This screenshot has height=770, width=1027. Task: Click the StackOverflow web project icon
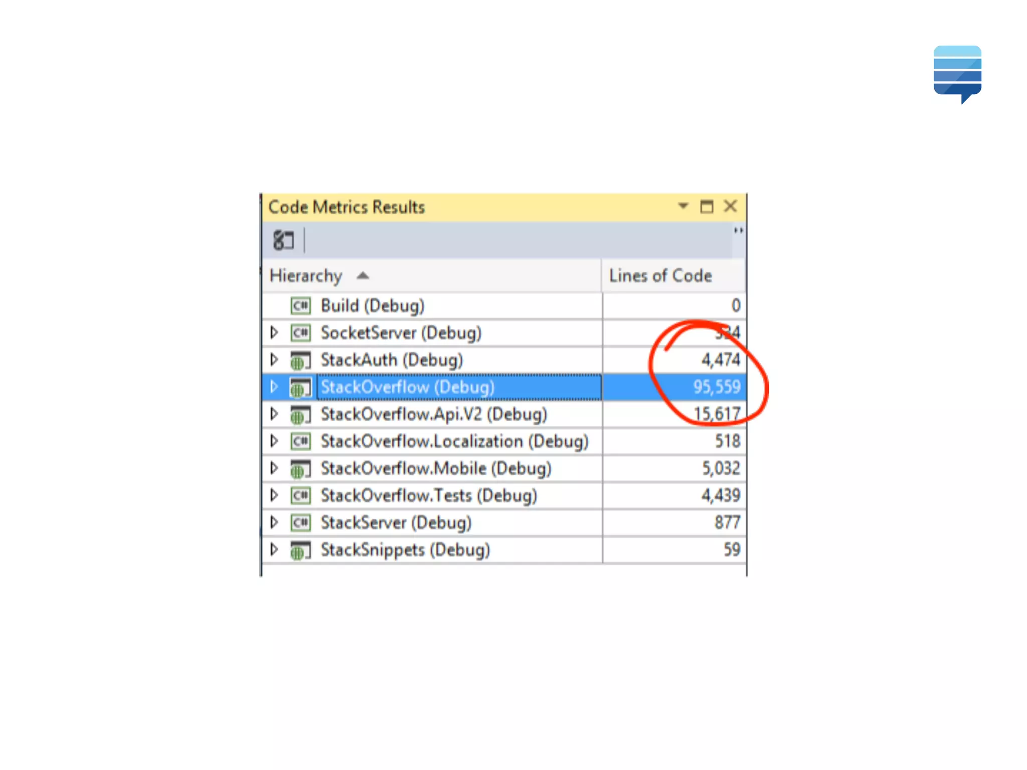coord(301,387)
